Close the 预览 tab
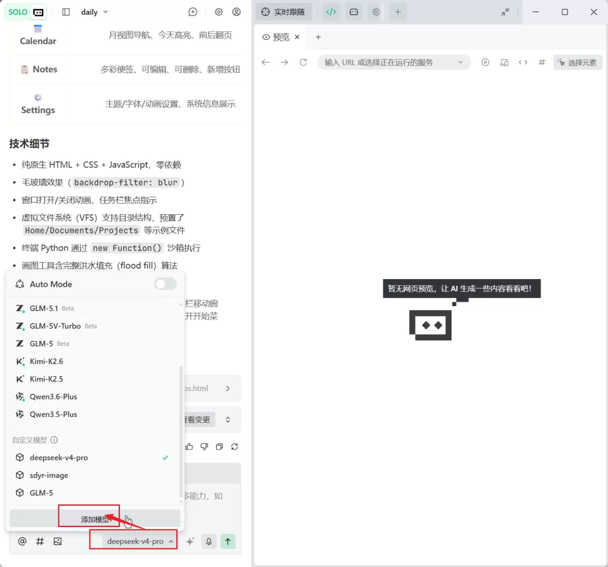 tap(297, 37)
